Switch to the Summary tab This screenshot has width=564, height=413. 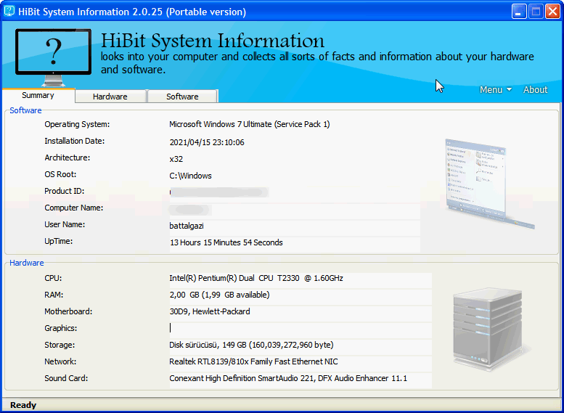tap(38, 95)
